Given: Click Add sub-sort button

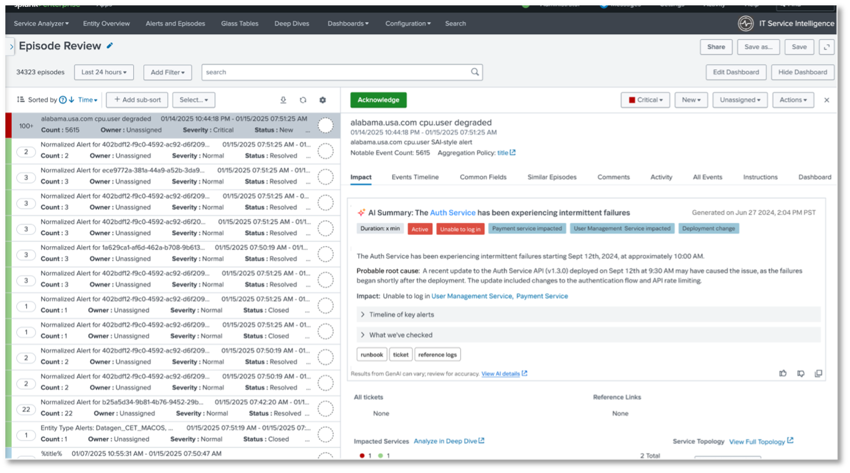Looking at the screenshot, I should click(x=137, y=100).
